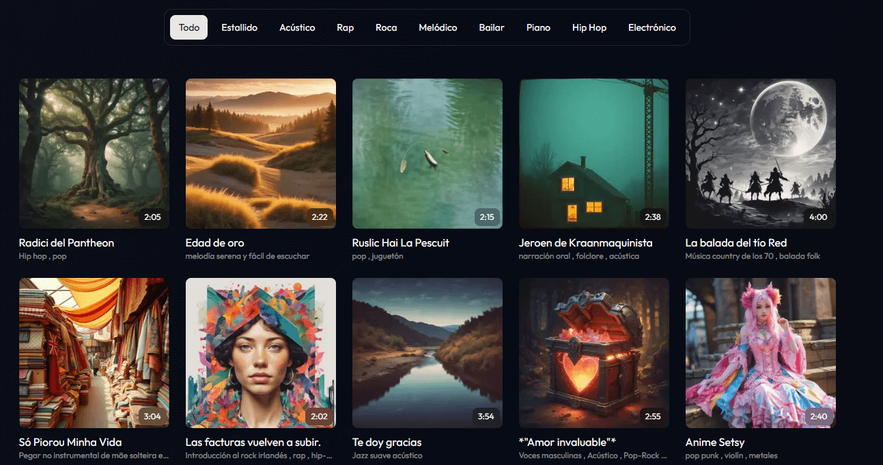Play the Edad de oro cover image
Image resolution: width=883 pixels, height=465 pixels.
pyautogui.click(x=261, y=154)
